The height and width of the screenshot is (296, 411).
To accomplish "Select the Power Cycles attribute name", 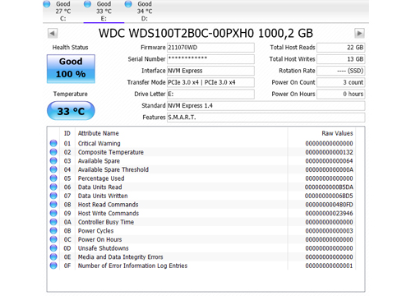I will [95, 231].
